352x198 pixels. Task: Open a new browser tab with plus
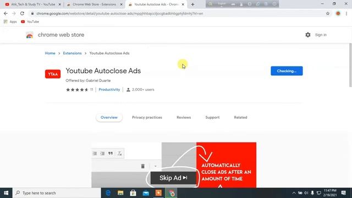(193, 4)
